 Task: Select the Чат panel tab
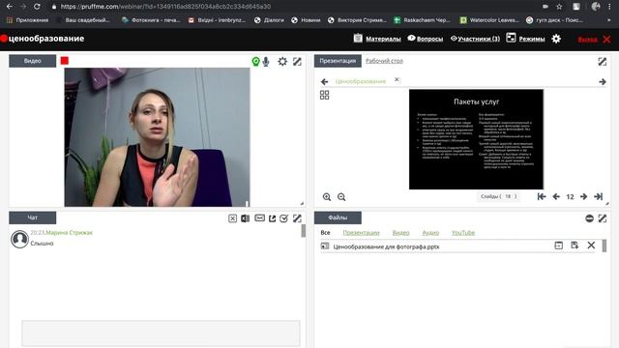[x=32, y=217]
